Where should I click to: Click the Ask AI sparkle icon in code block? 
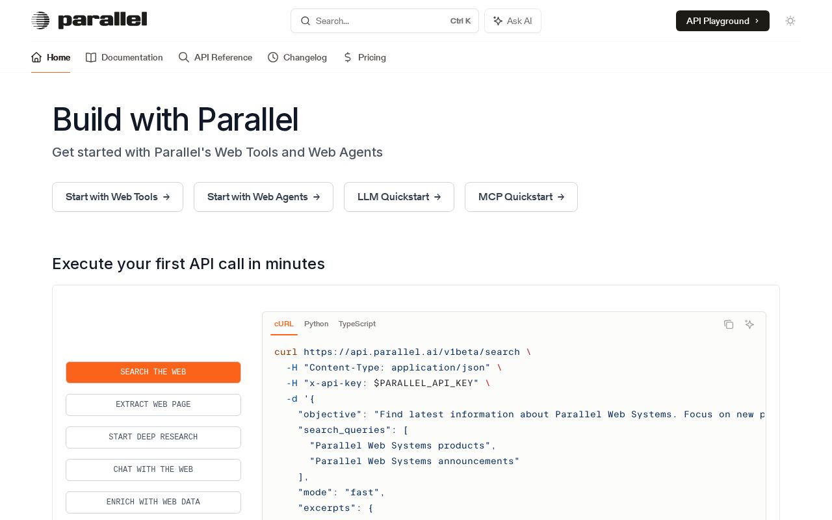pyautogui.click(x=749, y=324)
